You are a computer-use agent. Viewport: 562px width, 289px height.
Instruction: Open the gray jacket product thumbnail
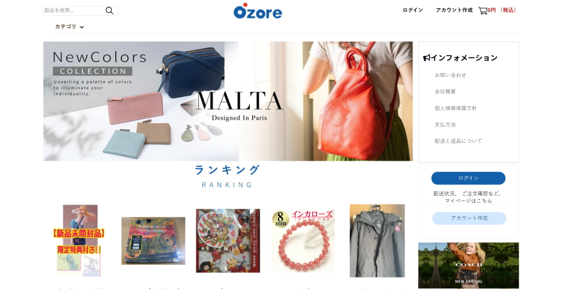pos(377,240)
